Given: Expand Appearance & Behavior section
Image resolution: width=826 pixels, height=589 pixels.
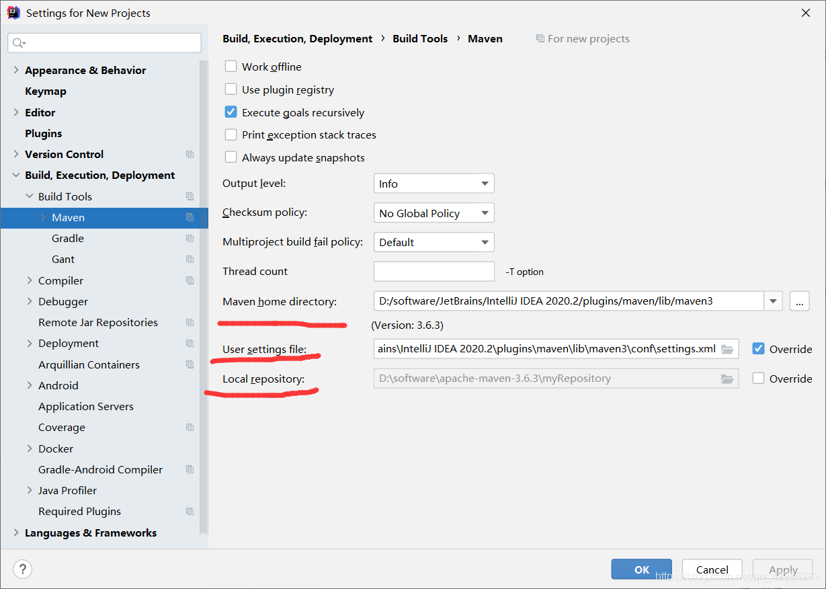Looking at the screenshot, I should (x=16, y=70).
